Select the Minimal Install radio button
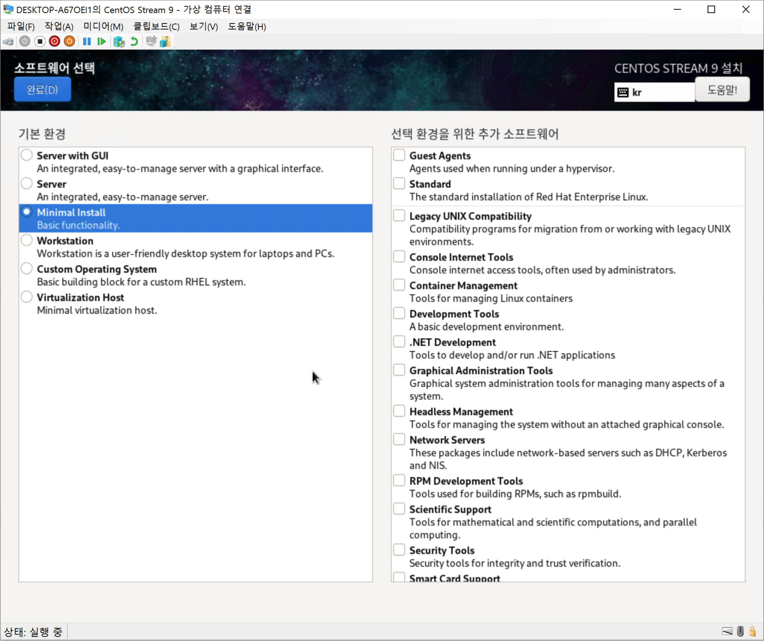Screen dimensions: 764x641 (x=27, y=212)
